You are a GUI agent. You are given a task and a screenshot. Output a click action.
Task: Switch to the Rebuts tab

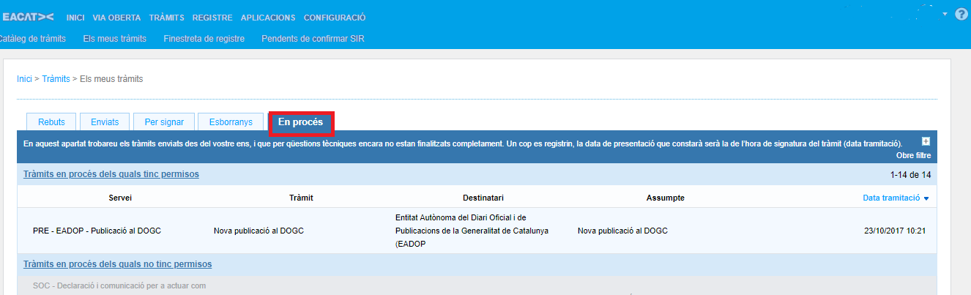click(x=51, y=122)
